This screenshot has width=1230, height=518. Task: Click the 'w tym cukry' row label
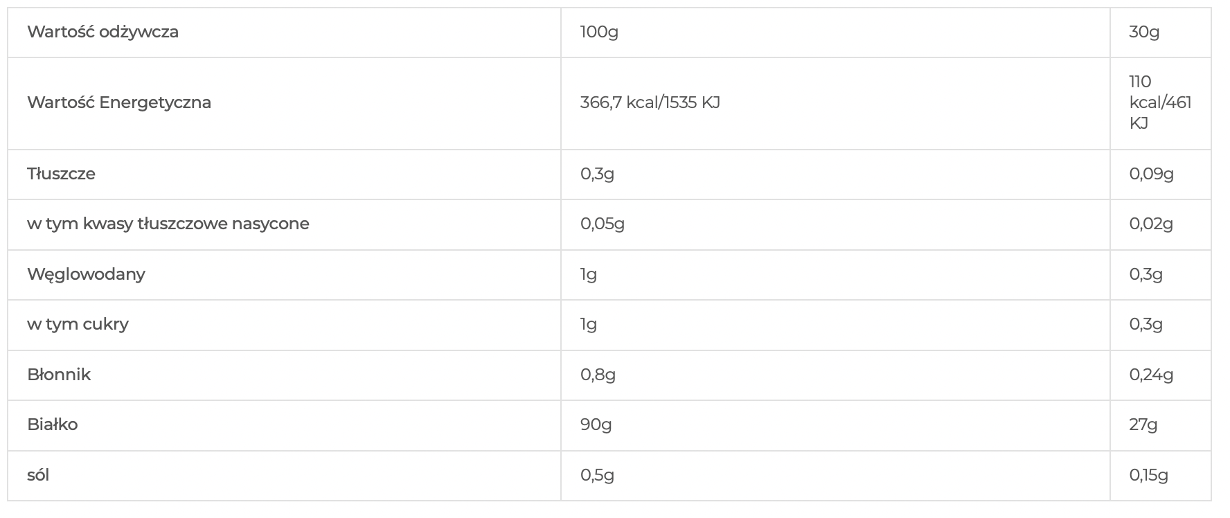point(78,324)
